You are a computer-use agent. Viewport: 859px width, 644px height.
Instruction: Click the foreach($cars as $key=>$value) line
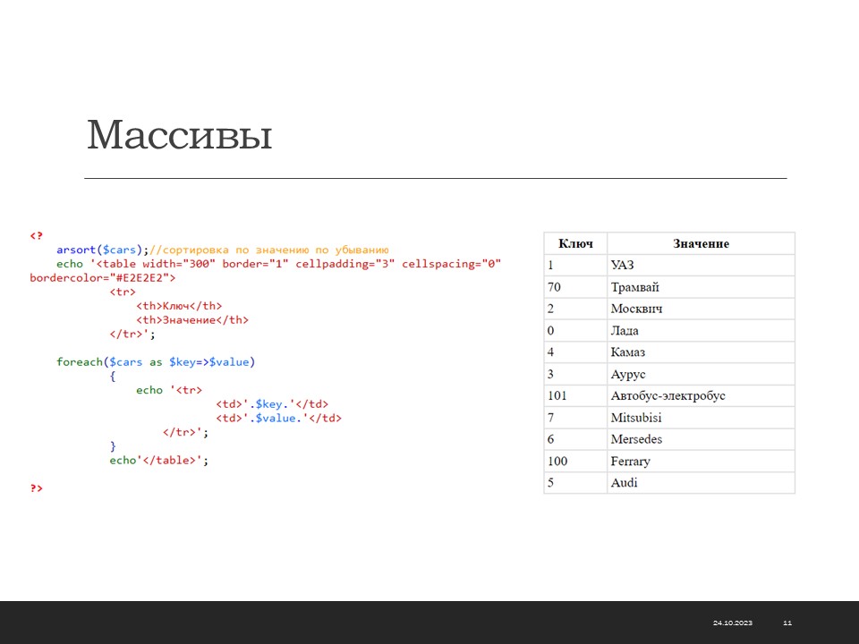coord(156,362)
